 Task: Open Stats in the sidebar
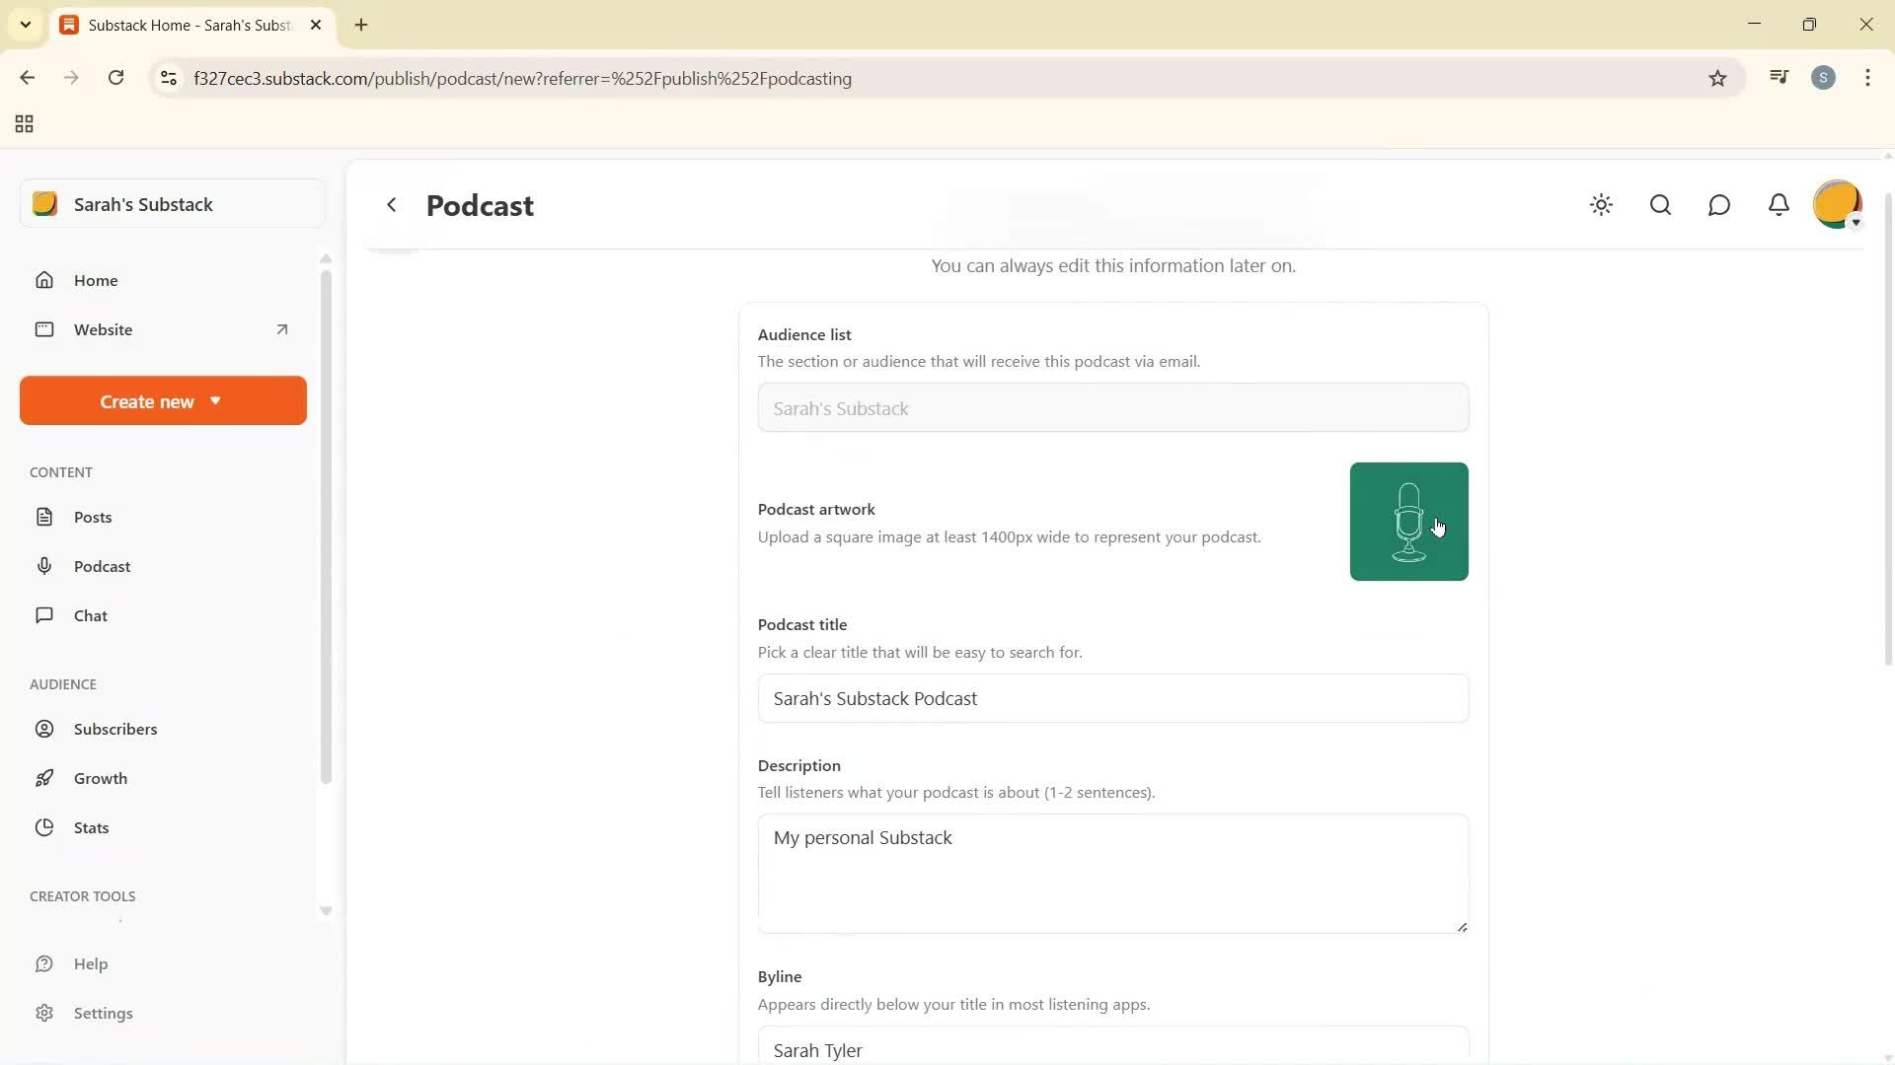pos(90,827)
